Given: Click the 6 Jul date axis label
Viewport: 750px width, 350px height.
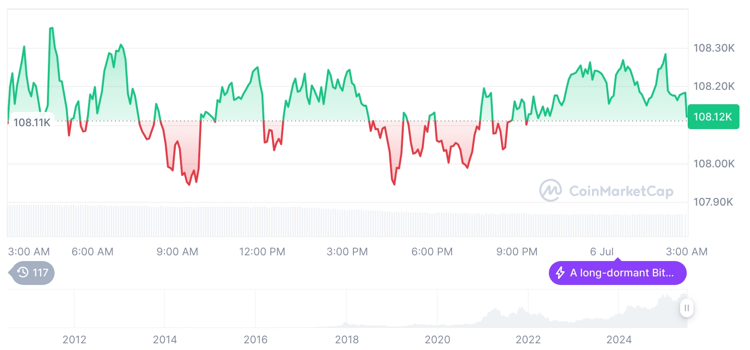Looking at the screenshot, I should (602, 252).
